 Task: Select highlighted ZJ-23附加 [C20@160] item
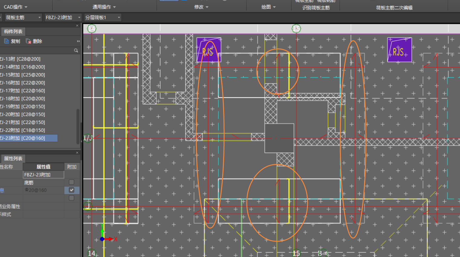(x=29, y=138)
